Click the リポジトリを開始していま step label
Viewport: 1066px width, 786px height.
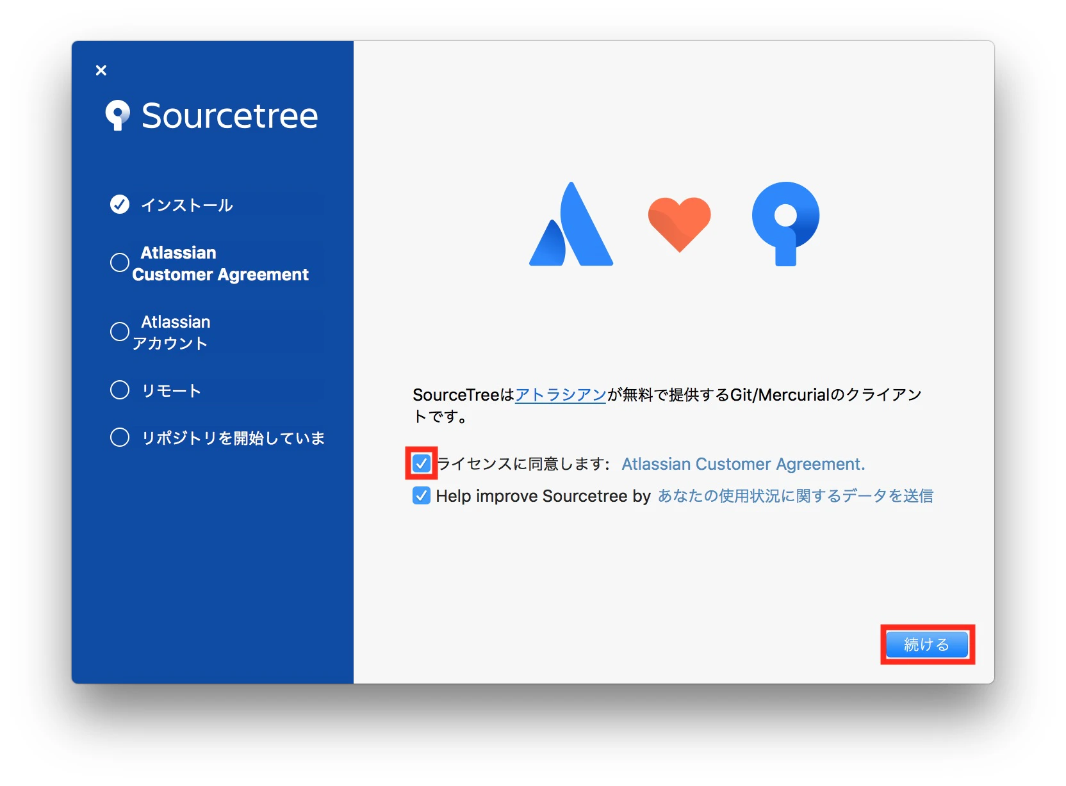[233, 438]
